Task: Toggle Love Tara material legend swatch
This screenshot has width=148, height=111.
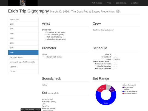Action: point(123,85)
